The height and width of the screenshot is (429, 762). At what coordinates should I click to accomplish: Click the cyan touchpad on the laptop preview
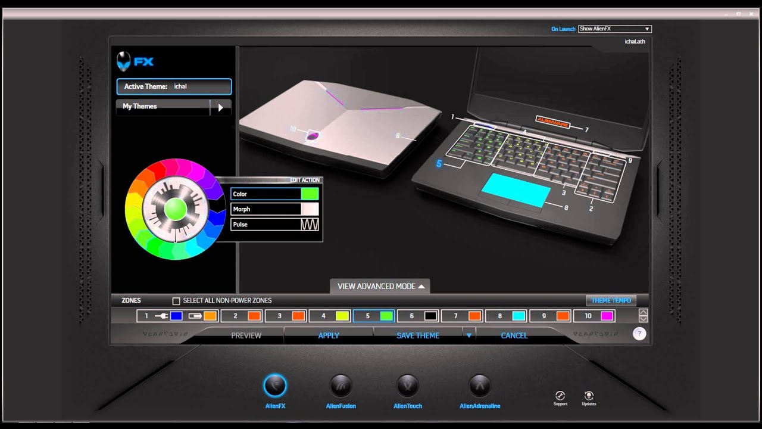coord(516,191)
